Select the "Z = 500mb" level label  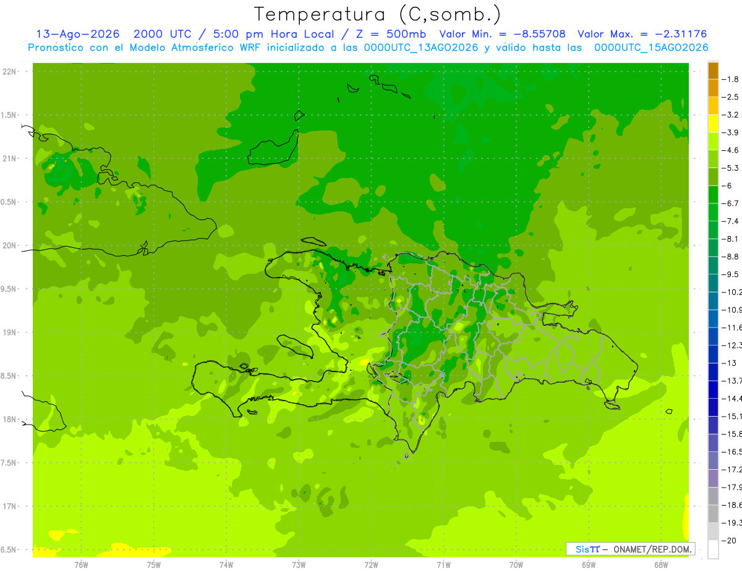tap(392, 34)
